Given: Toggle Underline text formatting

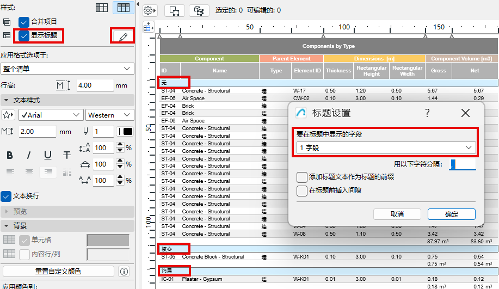Looking at the screenshot, I should (x=48, y=155).
